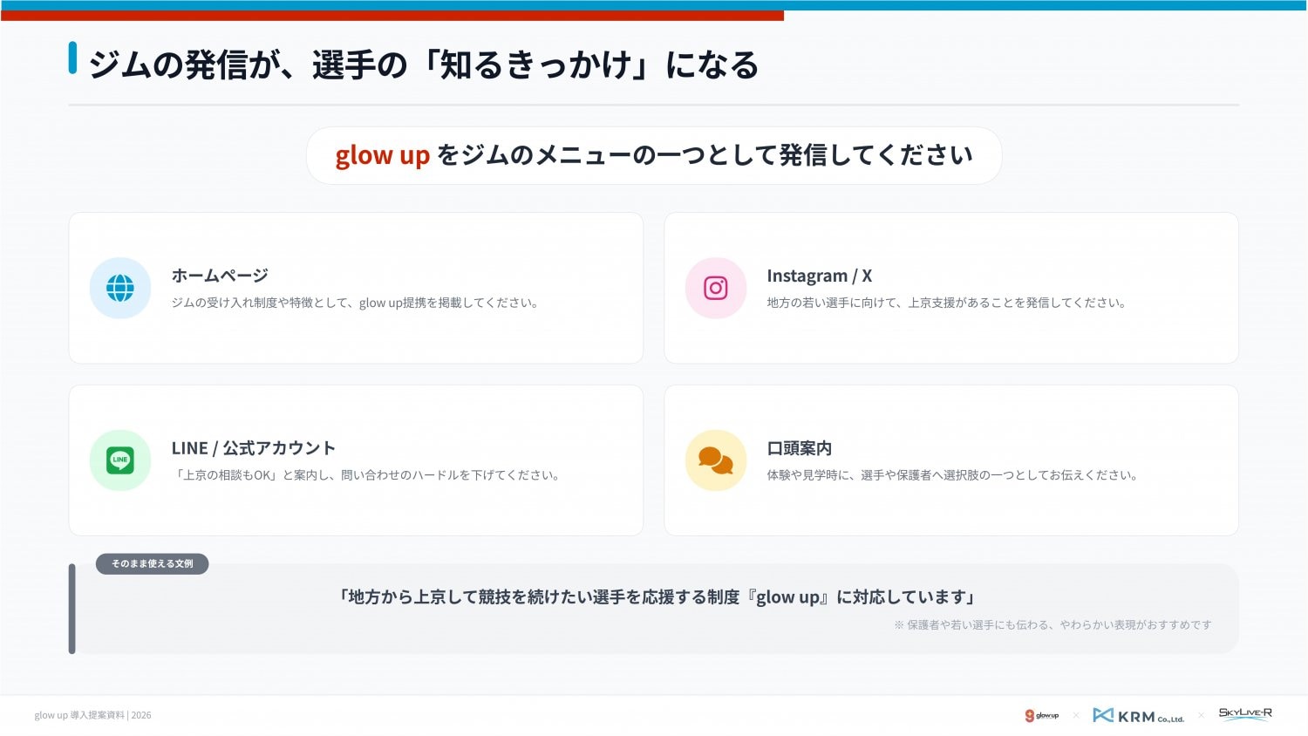1308x736 pixels.
Task: Click the そのまま使える文例 badge
Action: click(153, 563)
